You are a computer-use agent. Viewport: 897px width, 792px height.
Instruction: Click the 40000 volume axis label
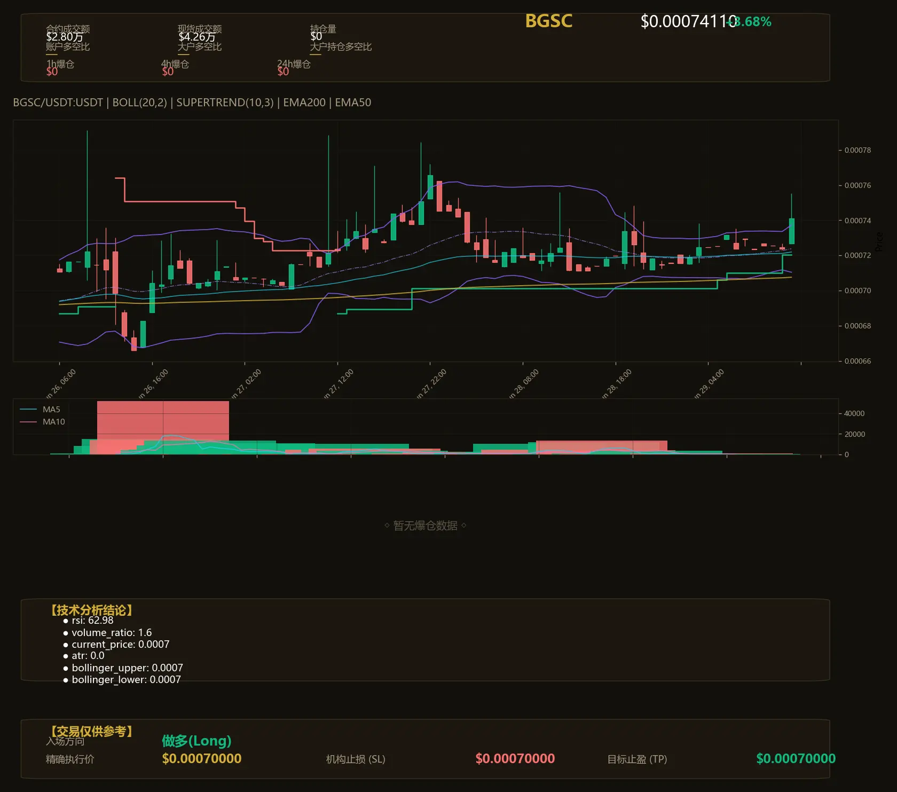pyautogui.click(x=854, y=413)
